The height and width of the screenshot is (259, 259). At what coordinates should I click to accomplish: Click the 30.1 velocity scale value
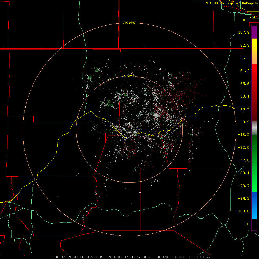pyautogui.click(x=245, y=96)
